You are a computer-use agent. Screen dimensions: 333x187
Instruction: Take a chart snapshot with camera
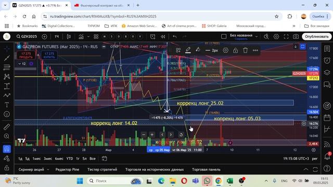[296, 36]
